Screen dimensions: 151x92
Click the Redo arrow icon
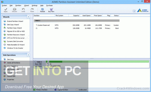(32, 9)
